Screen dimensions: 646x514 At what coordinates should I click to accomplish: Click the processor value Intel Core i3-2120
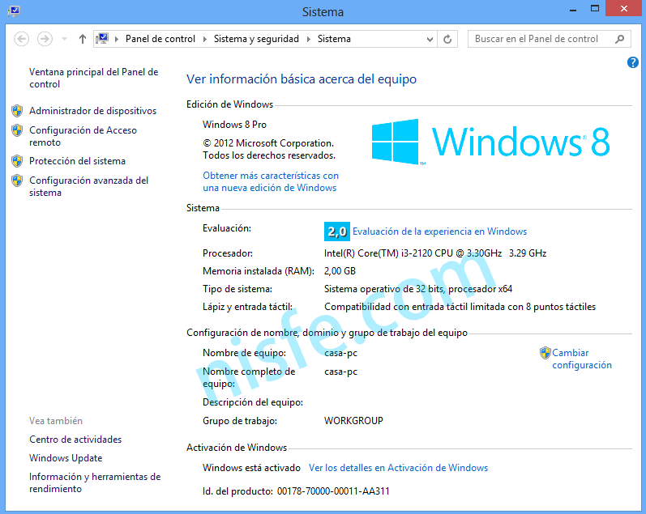[x=435, y=253]
